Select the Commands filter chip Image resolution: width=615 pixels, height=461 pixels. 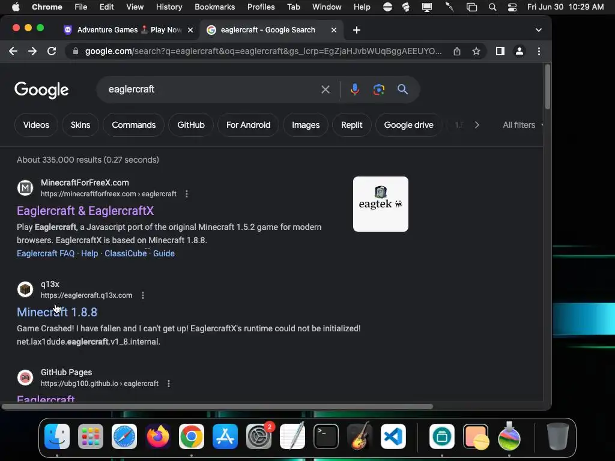134,125
